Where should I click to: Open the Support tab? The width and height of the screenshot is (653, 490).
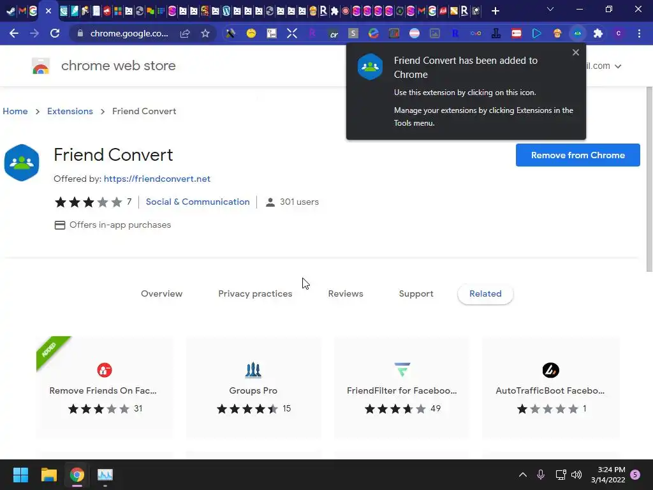416,293
